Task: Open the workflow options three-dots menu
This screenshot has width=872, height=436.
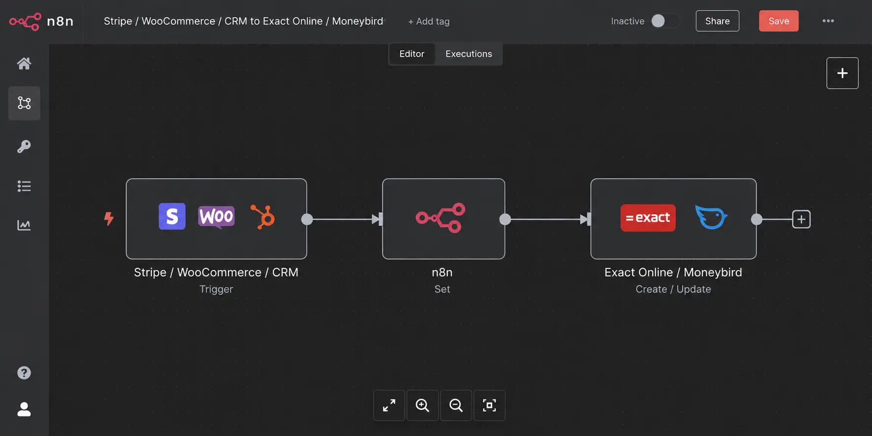Action: [828, 21]
